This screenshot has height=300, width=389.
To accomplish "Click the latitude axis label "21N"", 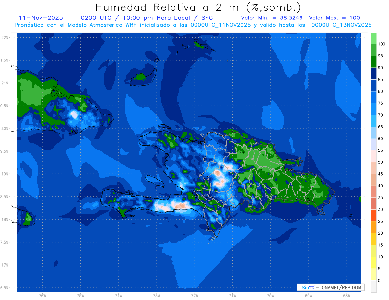I will (6, 83).
